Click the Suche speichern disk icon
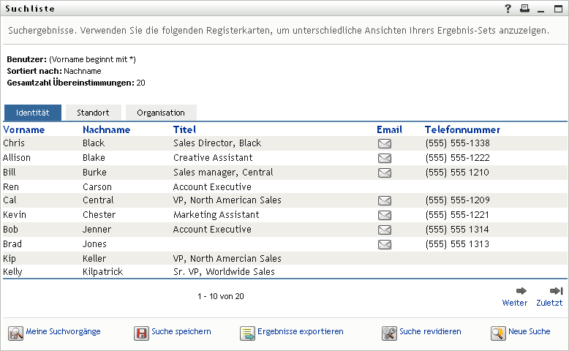This screenshot has width=569, height=351. point(141,333)
